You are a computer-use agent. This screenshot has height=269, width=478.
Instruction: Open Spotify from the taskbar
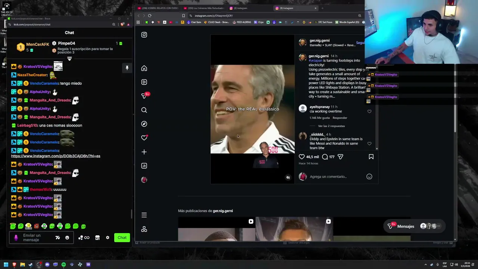click(x=63, y=265)
